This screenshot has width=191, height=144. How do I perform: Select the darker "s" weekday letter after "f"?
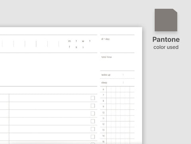(76, 47)
